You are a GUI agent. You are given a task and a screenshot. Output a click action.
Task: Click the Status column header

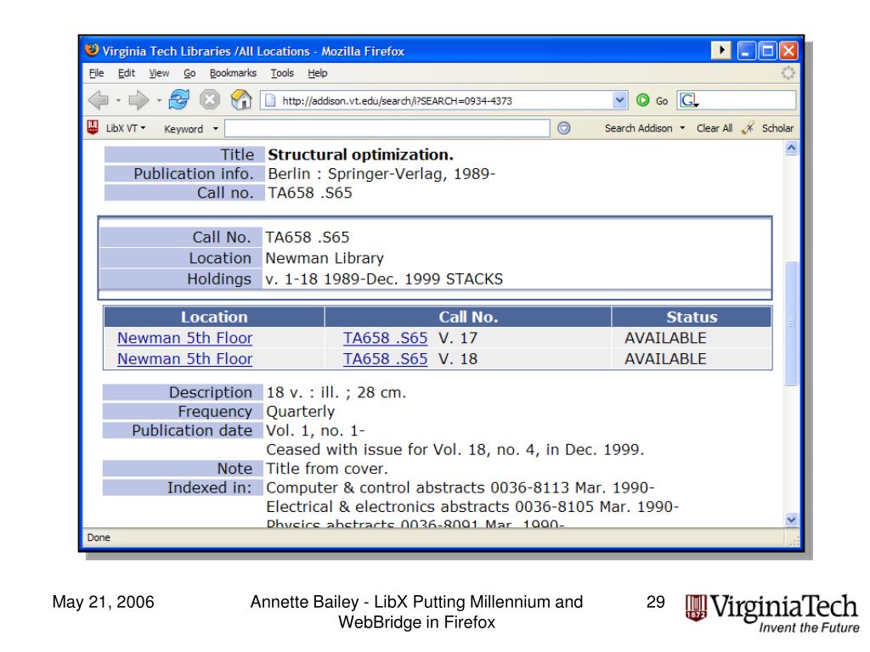pyautogui.click(x=692, y=318)
